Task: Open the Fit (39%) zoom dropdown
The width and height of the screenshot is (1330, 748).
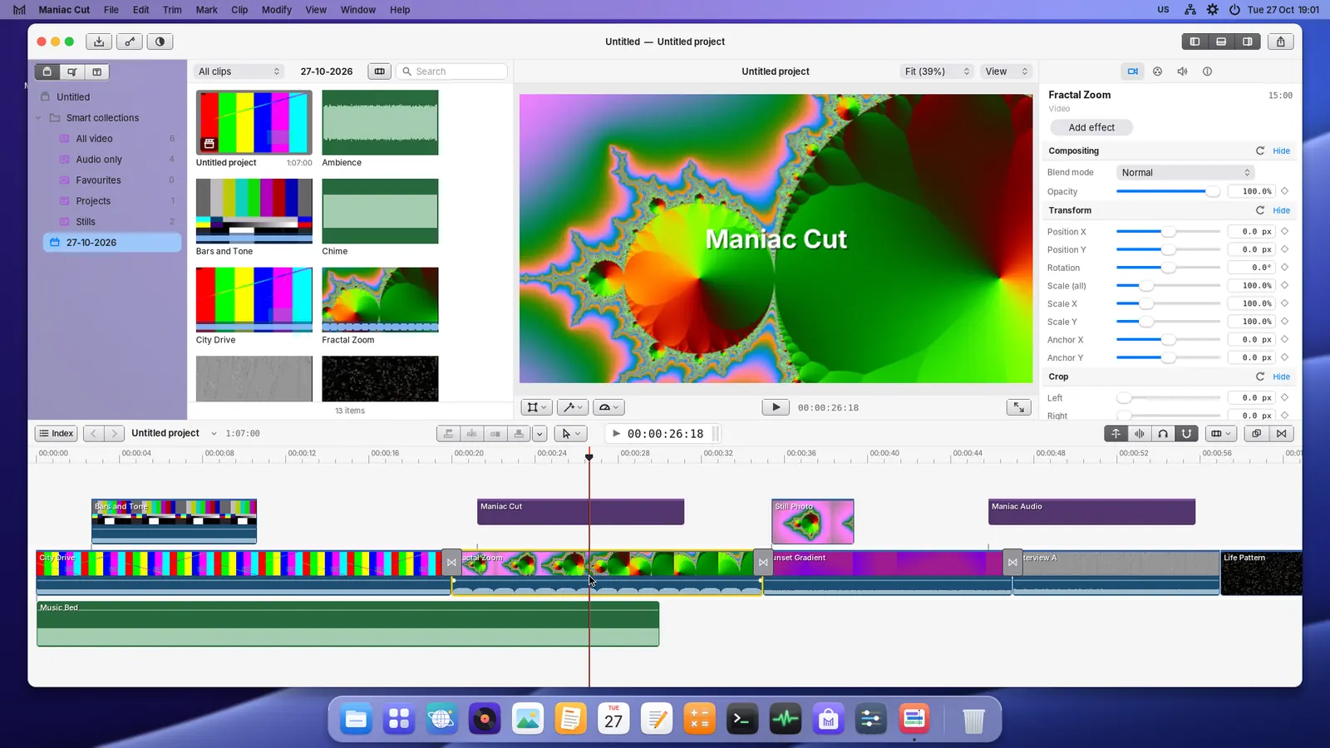Action: pos(937,71)
